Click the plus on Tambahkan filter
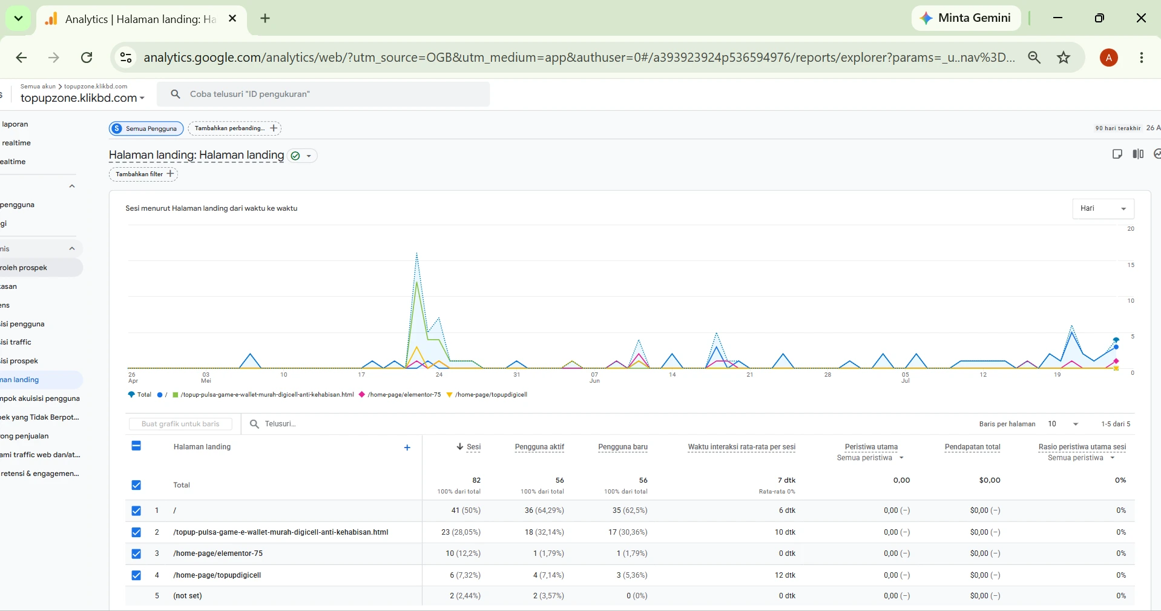This screenshot has height=611, width=1161. 171,174
